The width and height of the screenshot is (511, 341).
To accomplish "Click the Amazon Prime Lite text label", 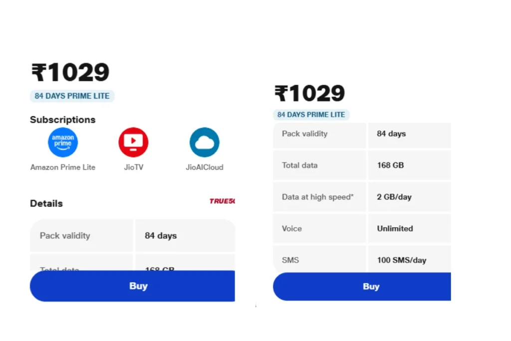I will tap(63, 167).
